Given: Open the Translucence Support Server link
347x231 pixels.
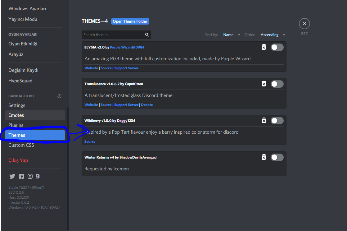Looking at the screenshot, I should [126, 105].
